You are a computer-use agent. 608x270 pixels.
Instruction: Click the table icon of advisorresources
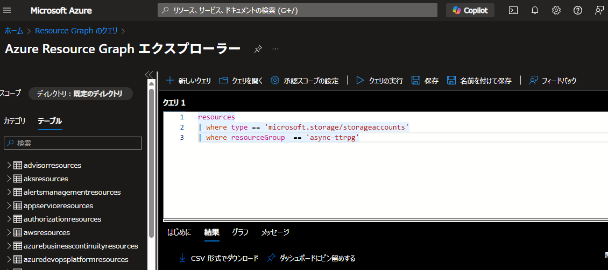[x=17, y=166]
